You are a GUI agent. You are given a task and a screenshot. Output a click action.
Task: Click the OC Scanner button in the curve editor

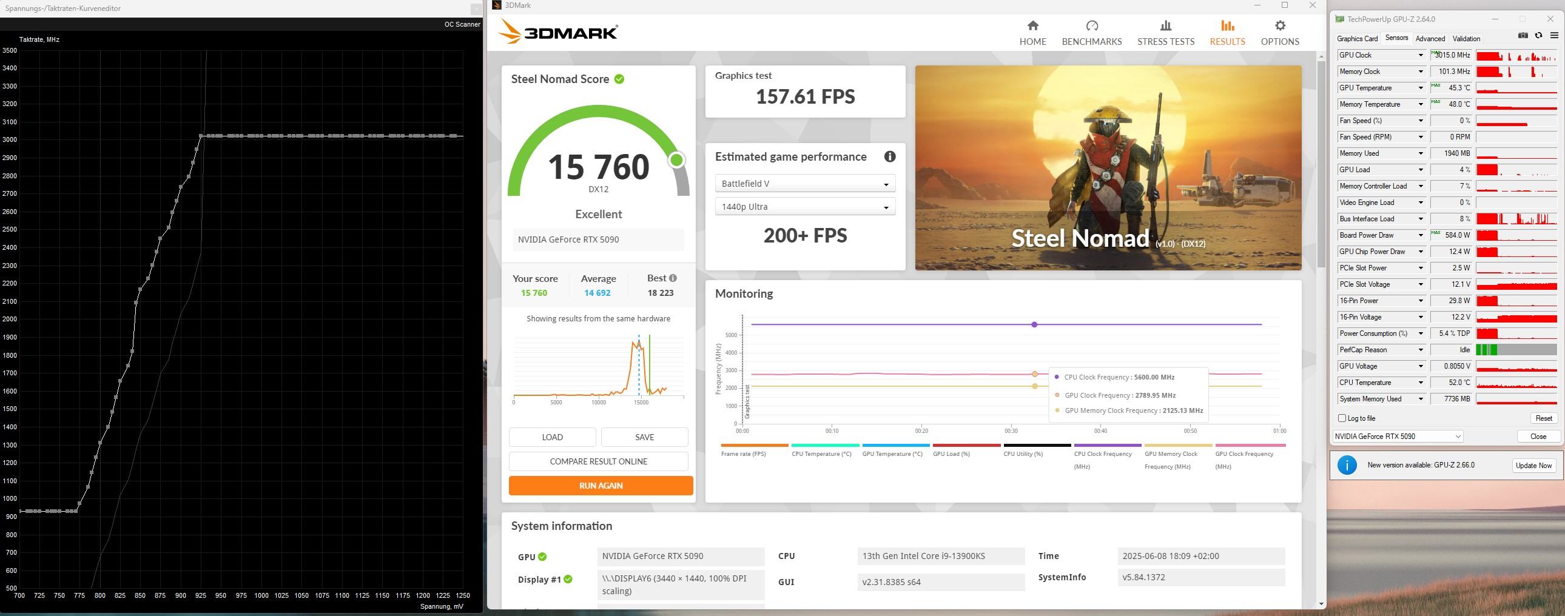[462, 24]
